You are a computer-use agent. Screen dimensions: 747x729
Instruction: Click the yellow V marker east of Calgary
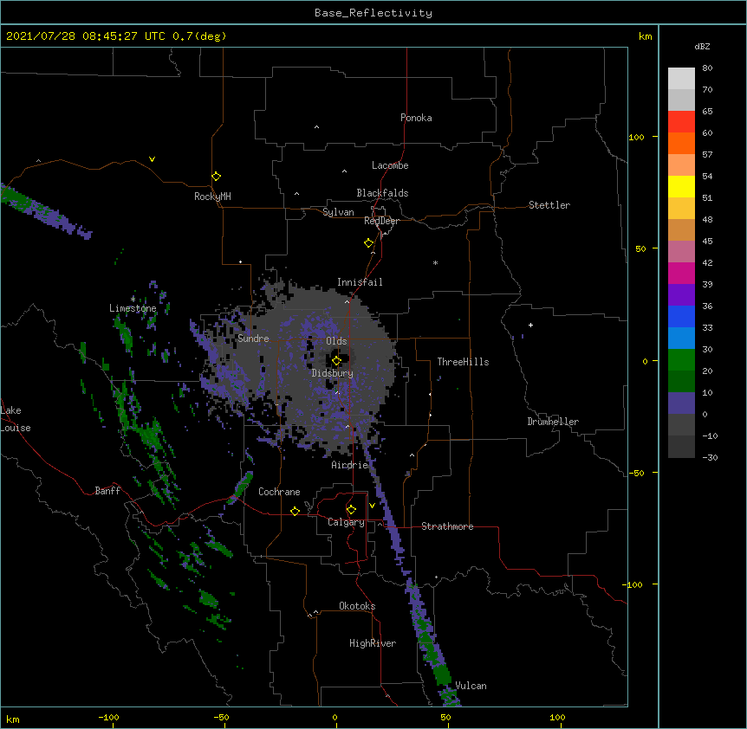click(372, 506)
